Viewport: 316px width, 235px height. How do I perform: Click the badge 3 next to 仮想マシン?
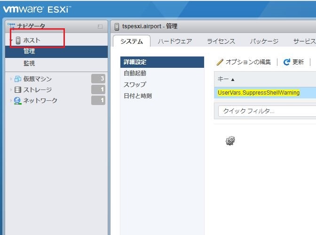click(98, 79)
